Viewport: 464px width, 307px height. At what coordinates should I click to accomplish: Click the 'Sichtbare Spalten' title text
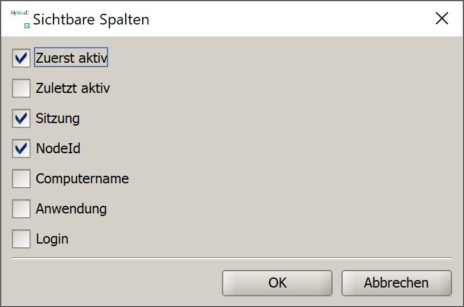pyautogui.click(x=91, y=19)
